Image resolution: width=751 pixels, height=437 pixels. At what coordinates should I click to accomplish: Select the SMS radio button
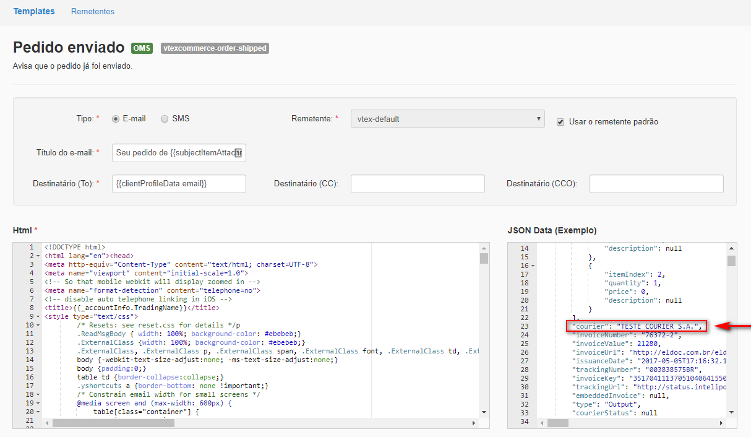pos(164,119)
